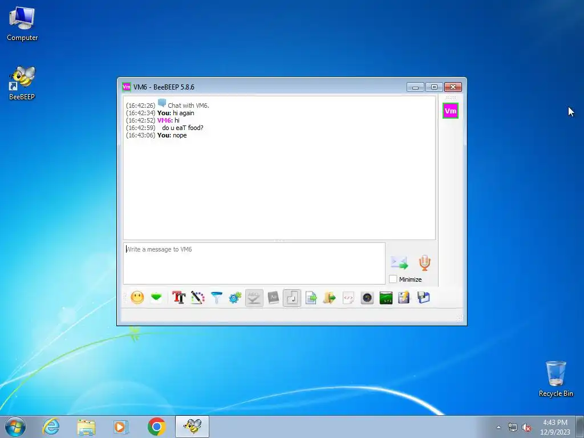The width and height of the screenshot is (584, 438).
Task: Click the 'Chat with VM6.' header text
Action: (188, 106)
